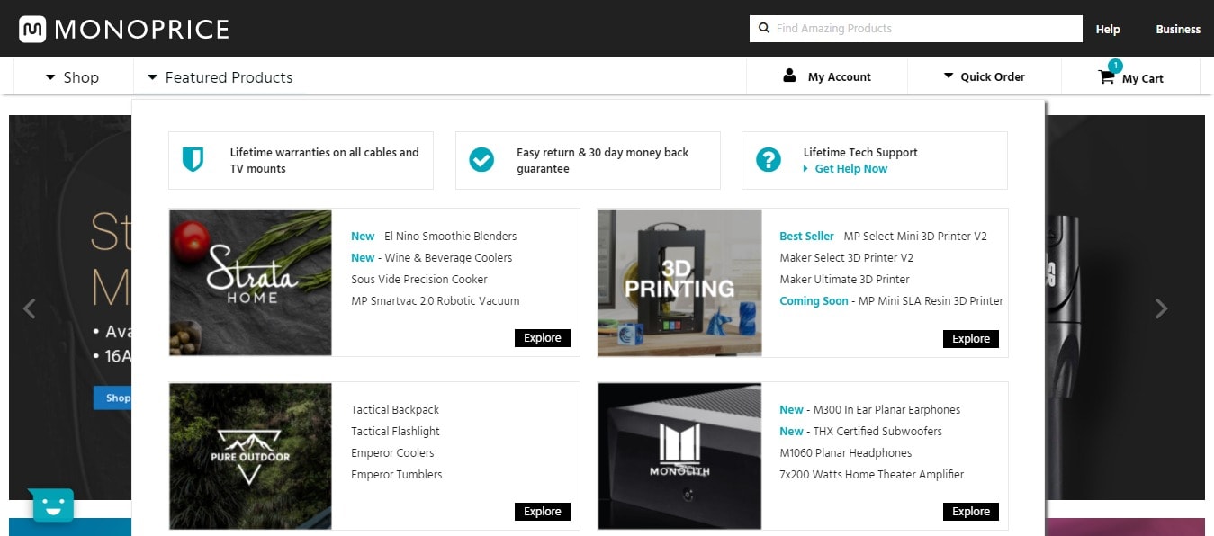
Task: Click the Easy return & 30 day guarantee text
Action: click(603, 160)
